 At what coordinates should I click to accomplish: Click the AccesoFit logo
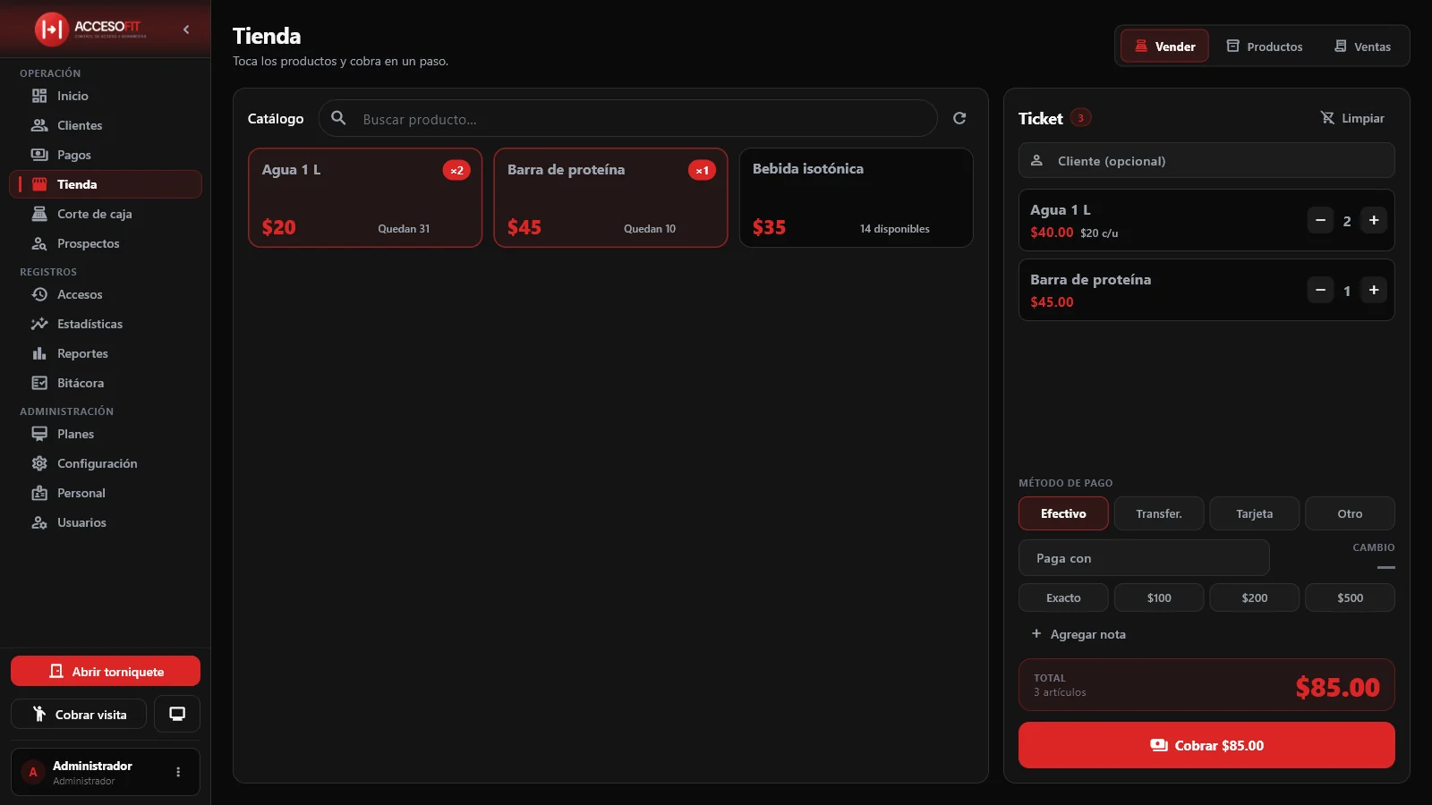tap(90, 29)
